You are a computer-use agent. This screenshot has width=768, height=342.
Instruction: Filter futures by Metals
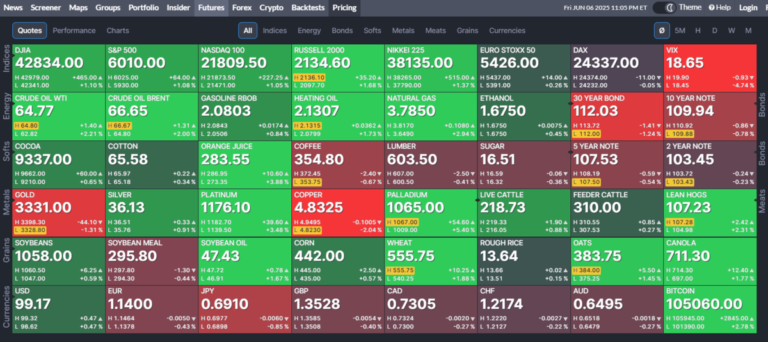pos(403,30)
